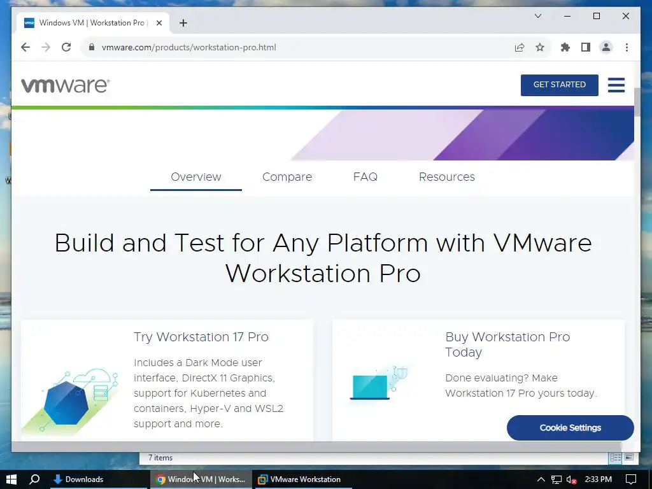Open the notification center icon
The width and height of the screenshot is (652, 489).
point(631,479)
